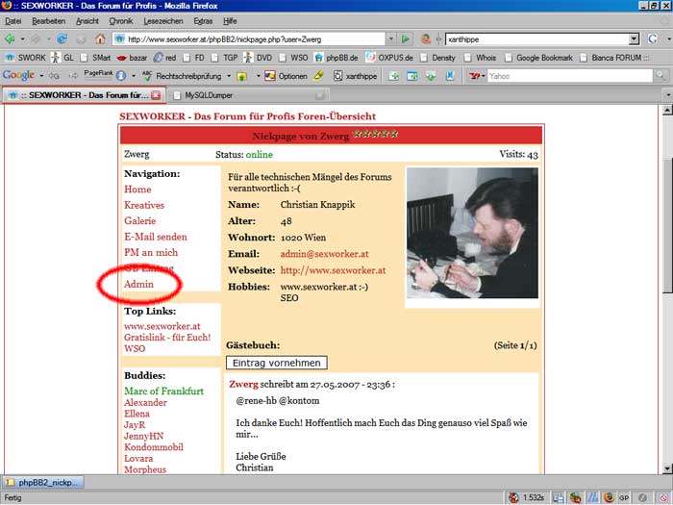
Task: Open Google toolbar Optionen
Action: point(286,76)
